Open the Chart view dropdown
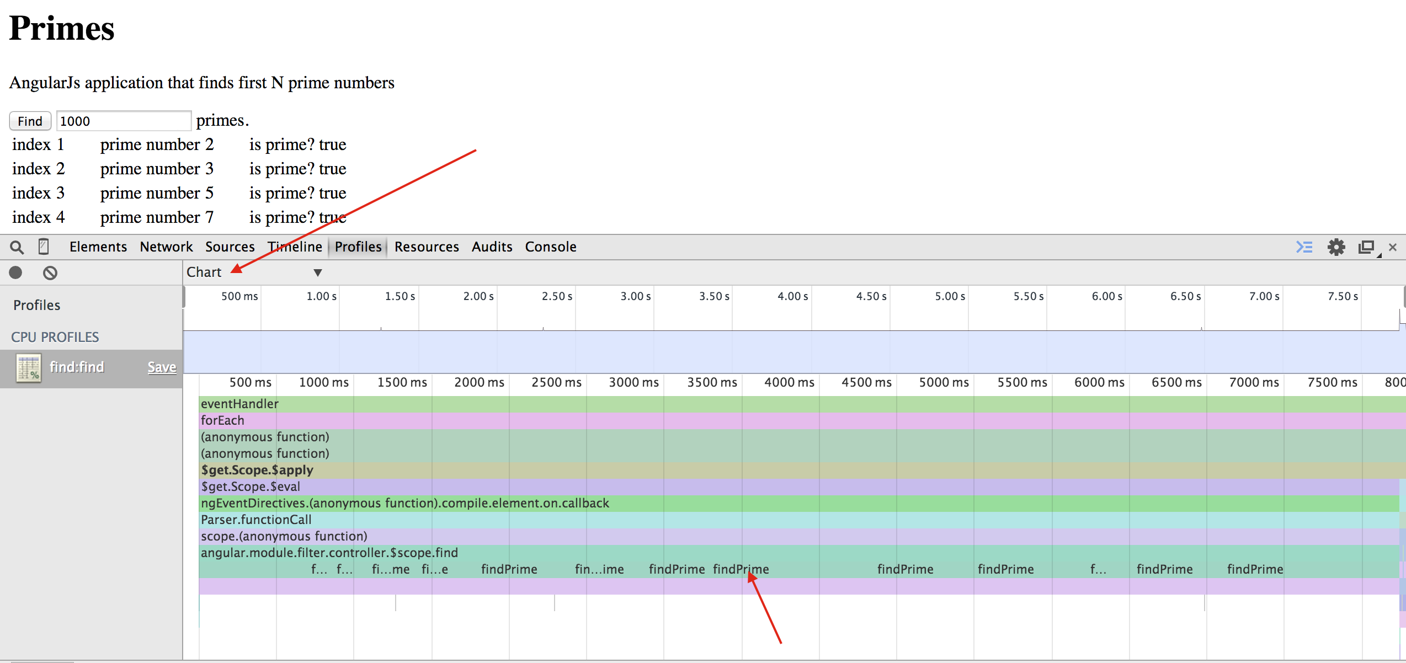 pyautogui.click(x=204, y=272)
